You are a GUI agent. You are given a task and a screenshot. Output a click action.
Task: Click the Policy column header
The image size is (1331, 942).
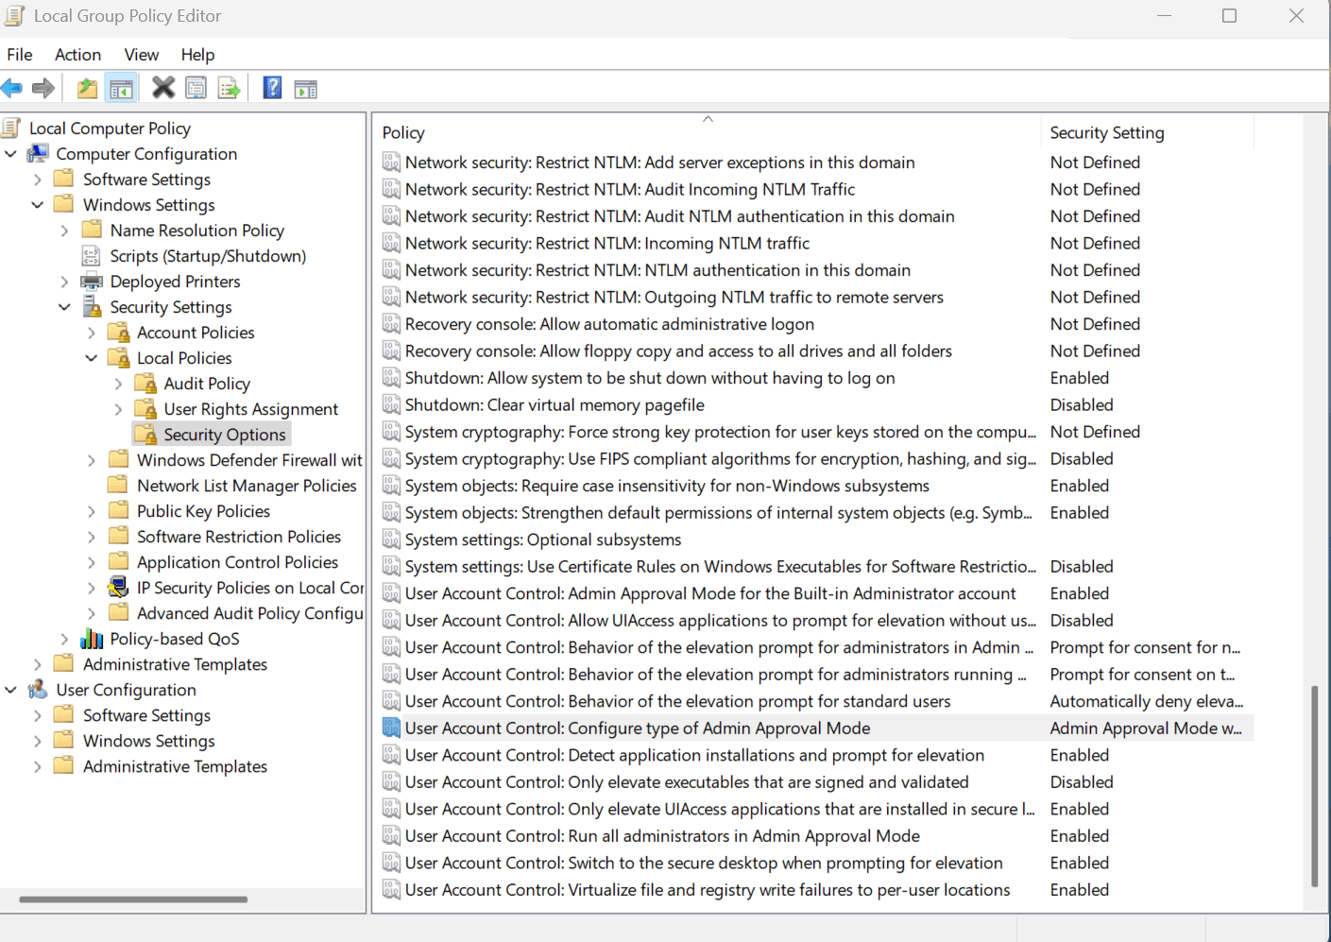pos(403,133)
